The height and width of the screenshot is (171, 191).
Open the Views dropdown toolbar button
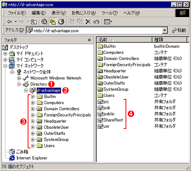108,22
